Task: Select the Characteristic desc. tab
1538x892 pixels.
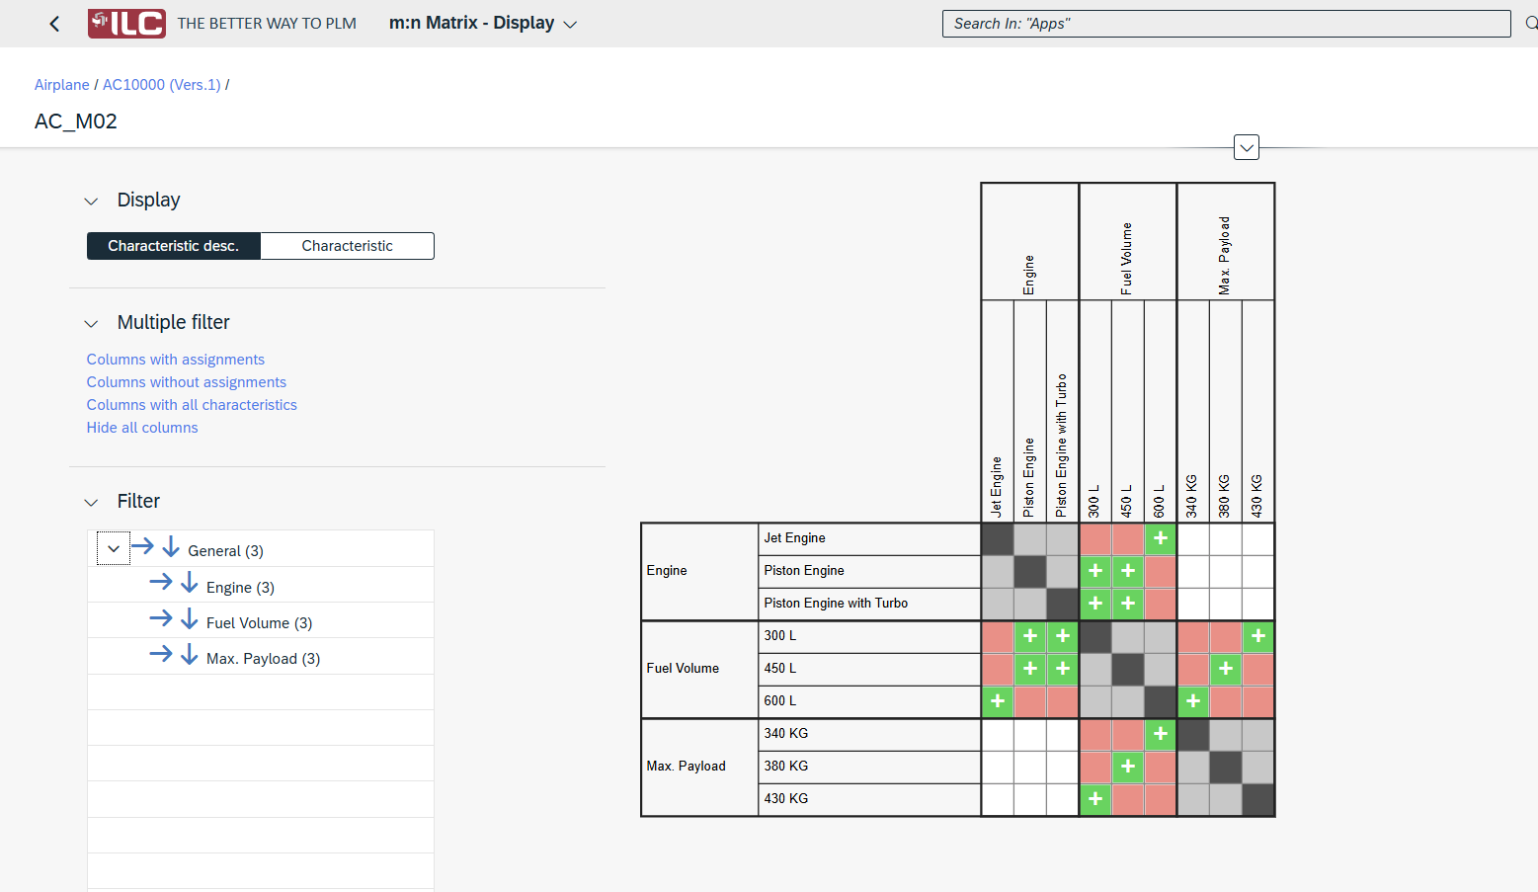Action: pyautogui.click(x=174, y=245)
